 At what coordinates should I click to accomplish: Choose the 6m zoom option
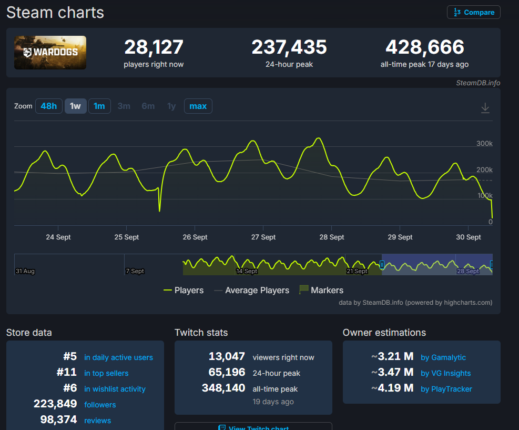point(148,106)
